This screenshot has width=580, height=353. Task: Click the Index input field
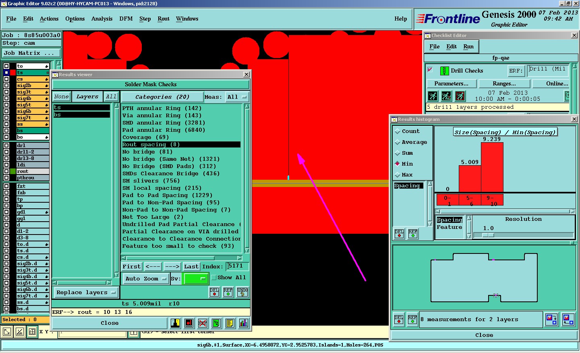point(238,266)
